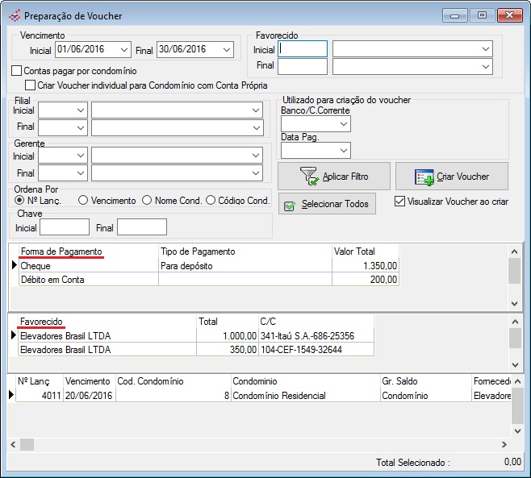The height and width of the screenshot is (478, 531).
Task: Click the voucher icon on Criar Voucher
Action: (425, 177)
